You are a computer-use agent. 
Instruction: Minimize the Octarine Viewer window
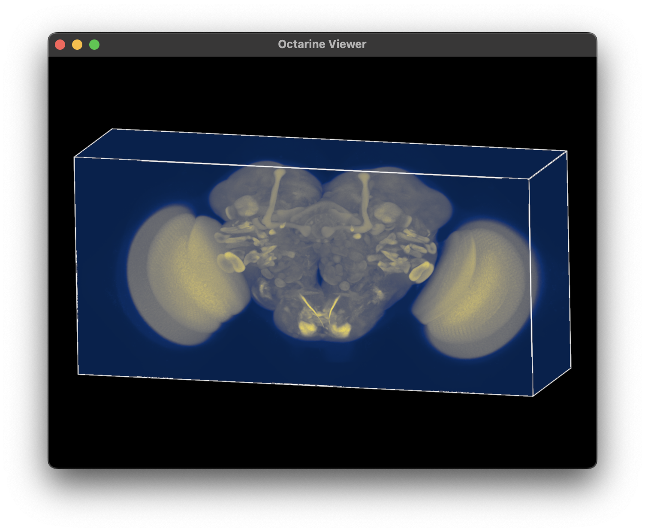tap(77, 45)
